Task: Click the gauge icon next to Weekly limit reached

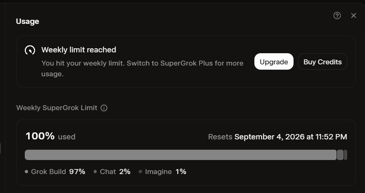Action: 30,50
